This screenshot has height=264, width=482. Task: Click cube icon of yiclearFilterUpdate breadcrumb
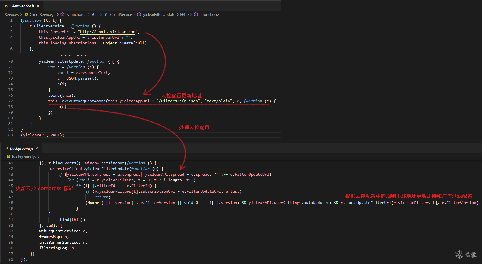point(139,14)
